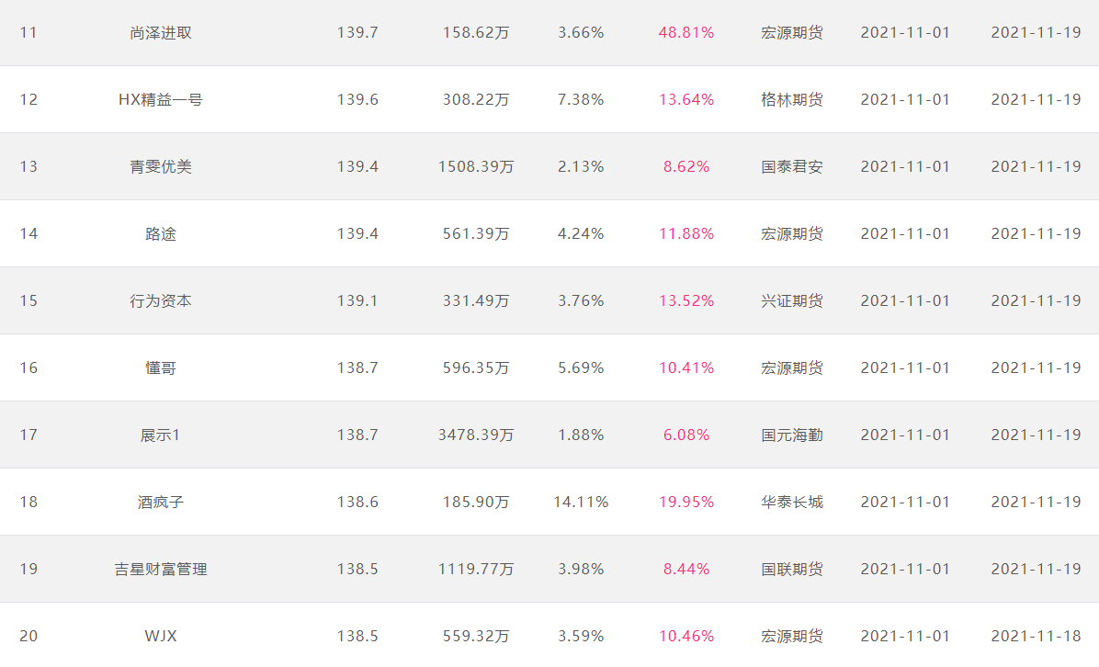The image size is (1099, 667).
Task: Click the 青雯优美 nickname
Action: pos(161,167)
